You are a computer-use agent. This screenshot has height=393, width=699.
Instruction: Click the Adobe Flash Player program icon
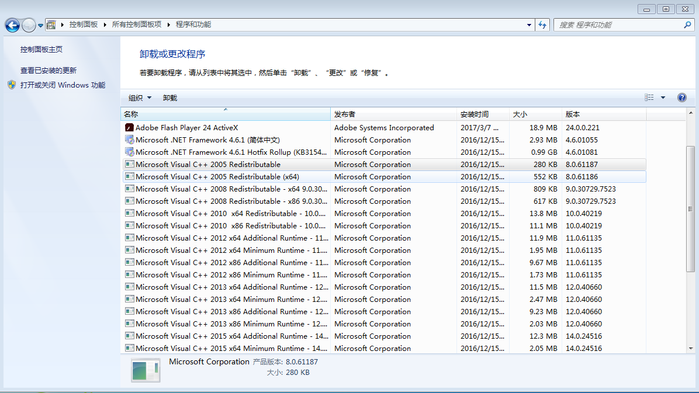tap(129, 127)
